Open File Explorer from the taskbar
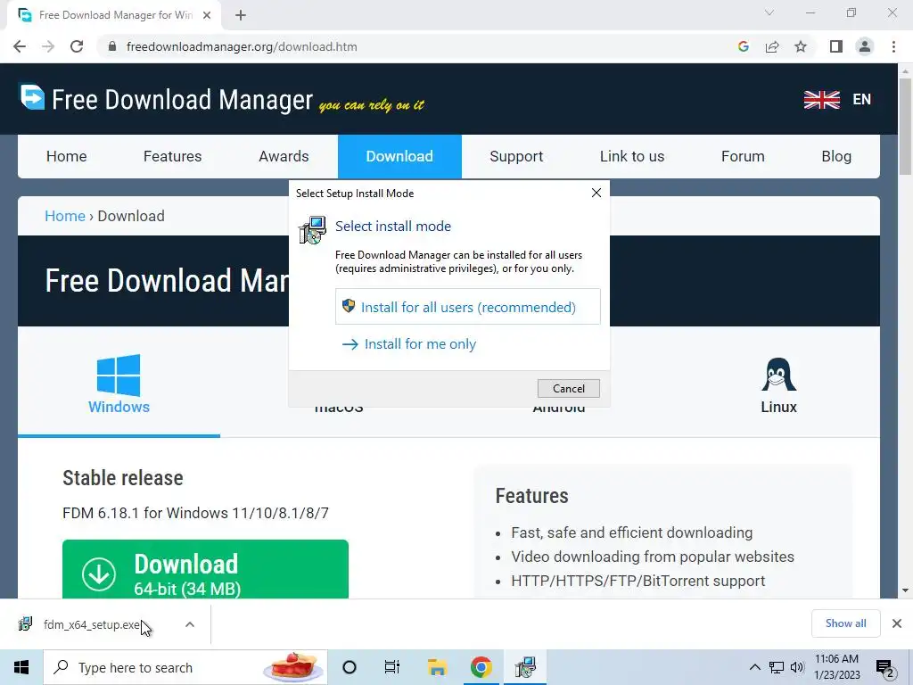Screen dimensions: 913x685 (437, 667)
